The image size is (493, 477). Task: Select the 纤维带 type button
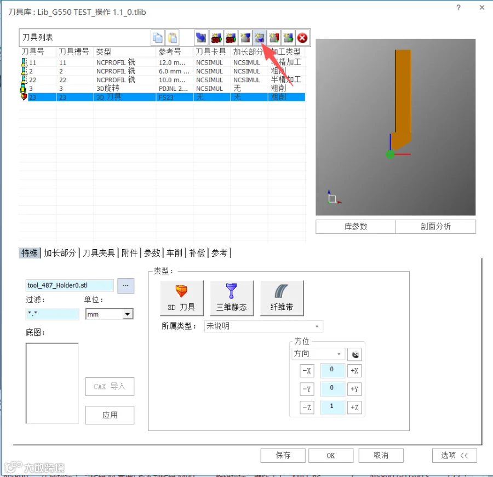[x=282, y=298]
